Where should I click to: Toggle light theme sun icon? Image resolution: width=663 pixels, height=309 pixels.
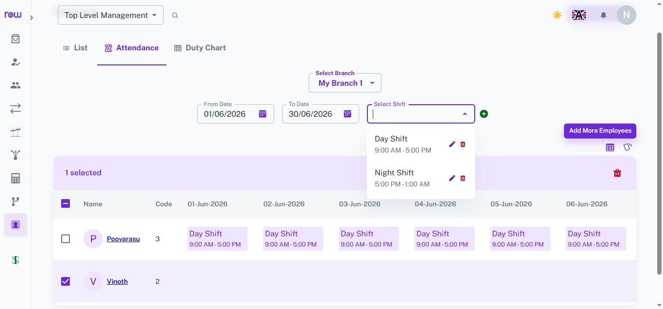click(x=557, y=15)
